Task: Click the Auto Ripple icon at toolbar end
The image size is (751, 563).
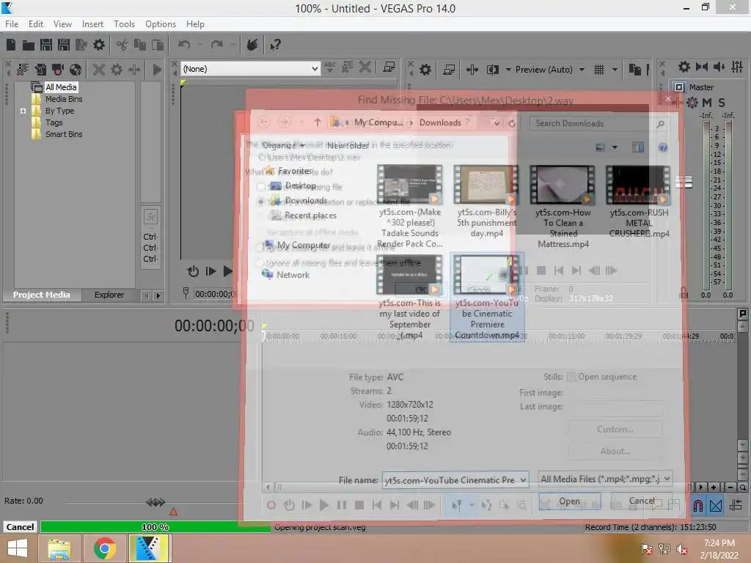Action: pyautogui.click(x=735, y=505)
